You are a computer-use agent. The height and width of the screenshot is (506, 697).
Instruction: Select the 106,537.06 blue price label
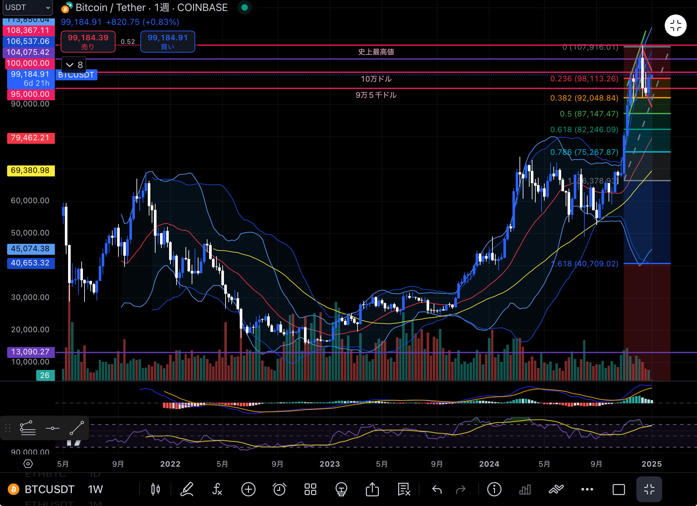pyautogui.click(x=28, y=41)
